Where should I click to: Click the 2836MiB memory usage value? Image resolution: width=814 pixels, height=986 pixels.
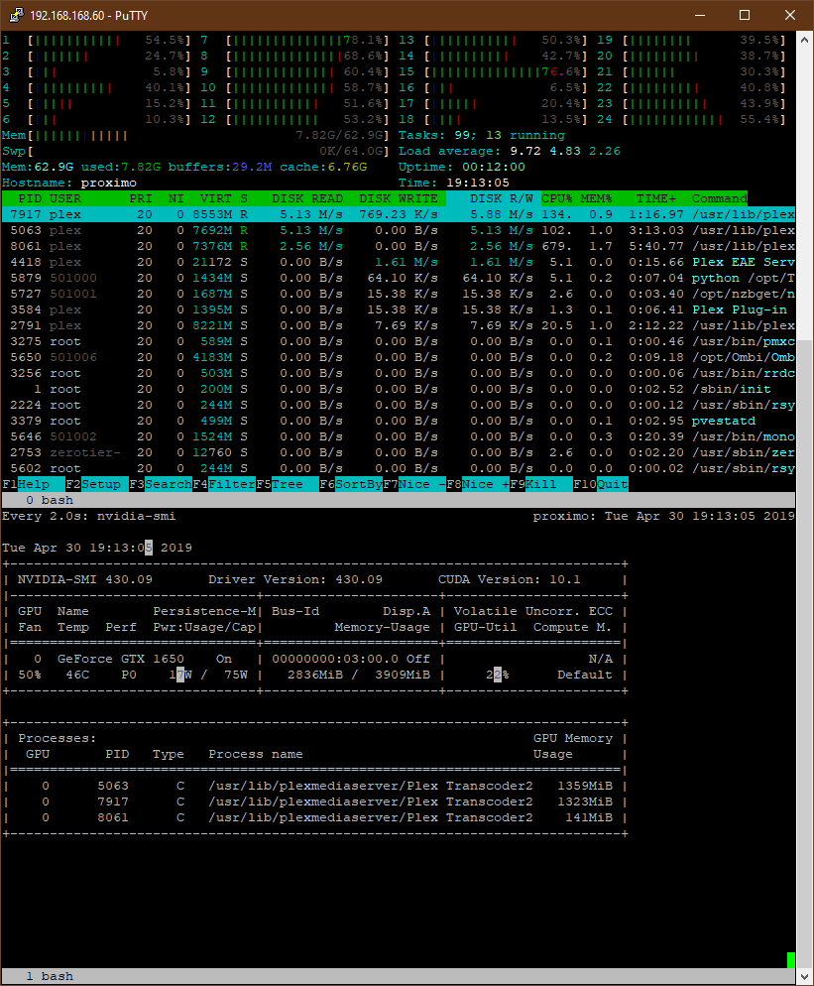315,675
